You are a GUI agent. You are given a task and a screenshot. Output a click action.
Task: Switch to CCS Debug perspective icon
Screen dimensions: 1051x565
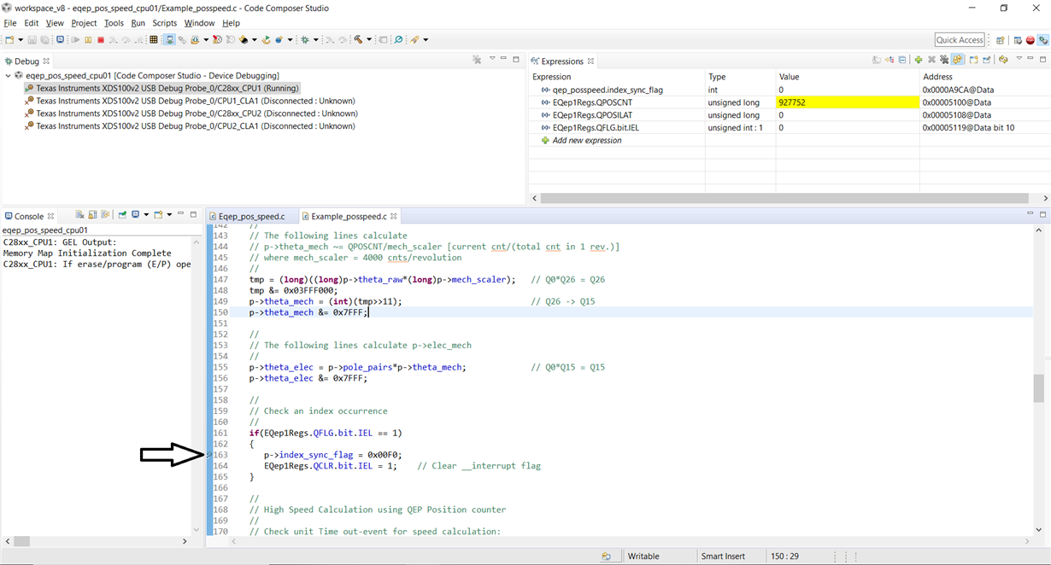[1043, 40]
